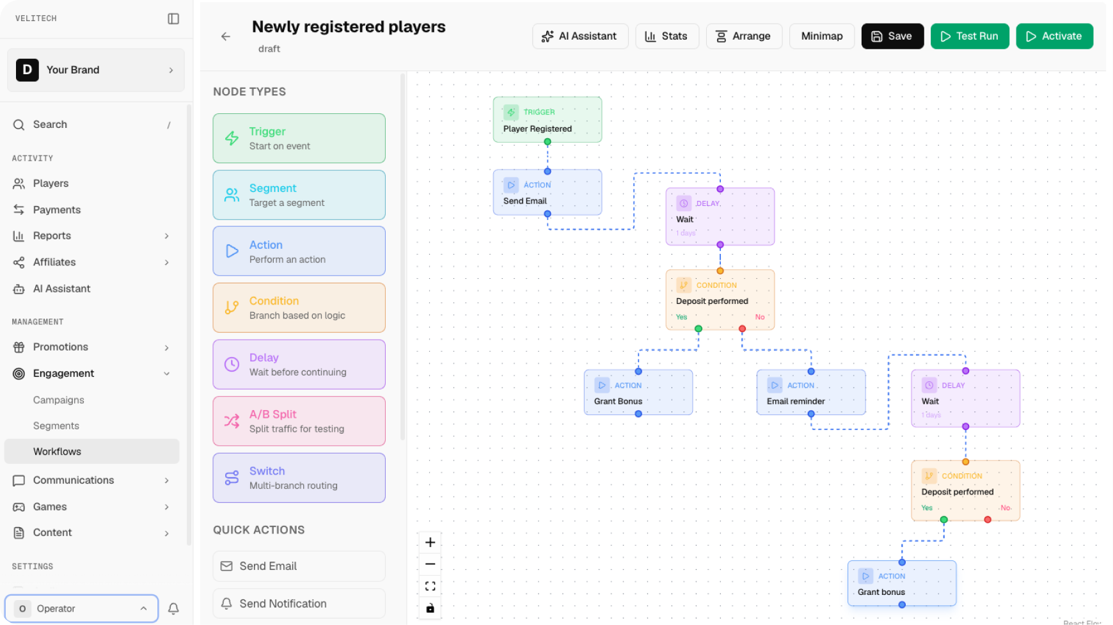Expand the Reports submenu chevron

coord(167,236)
